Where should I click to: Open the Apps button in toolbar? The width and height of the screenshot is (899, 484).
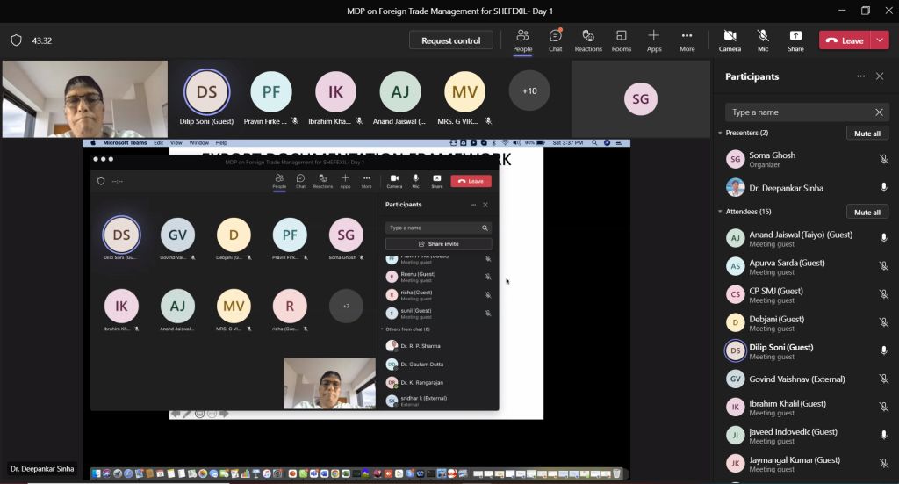click(653, 40)
